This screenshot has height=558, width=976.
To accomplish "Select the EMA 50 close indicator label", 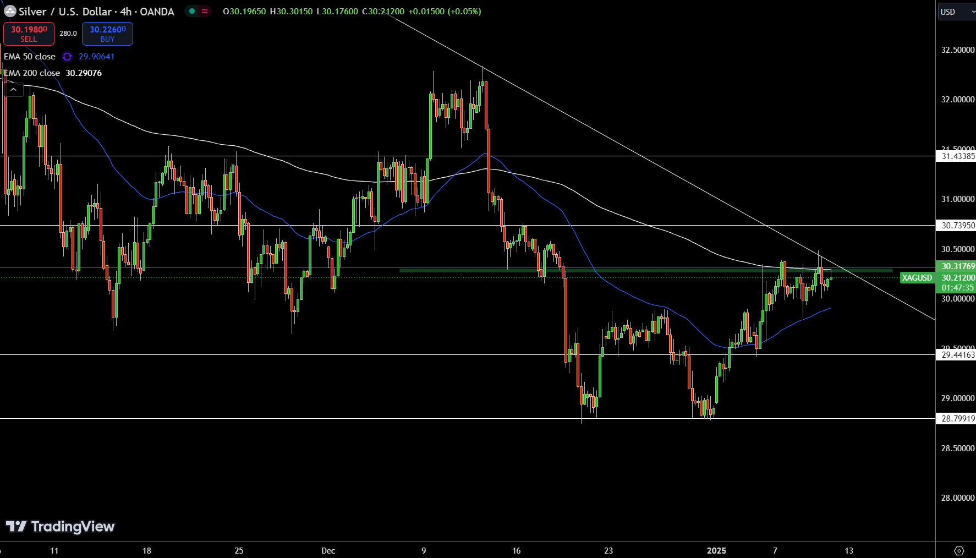I will point(30,57).
